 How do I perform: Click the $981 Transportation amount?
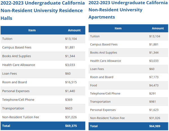pyautogui.click(x=153, y=102)
